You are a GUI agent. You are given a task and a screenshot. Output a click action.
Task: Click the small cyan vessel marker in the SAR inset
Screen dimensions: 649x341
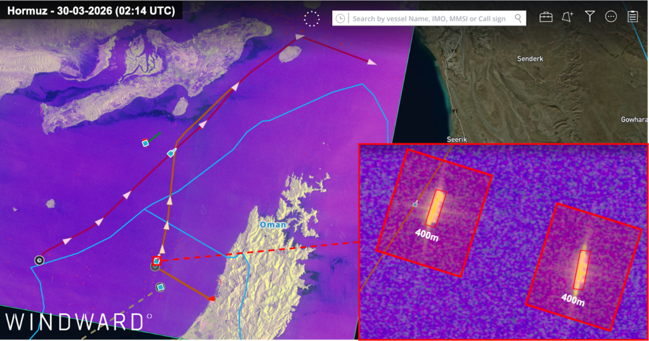415,204
